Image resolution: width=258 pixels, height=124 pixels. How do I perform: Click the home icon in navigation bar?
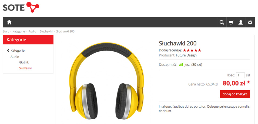tap(9, 22)
